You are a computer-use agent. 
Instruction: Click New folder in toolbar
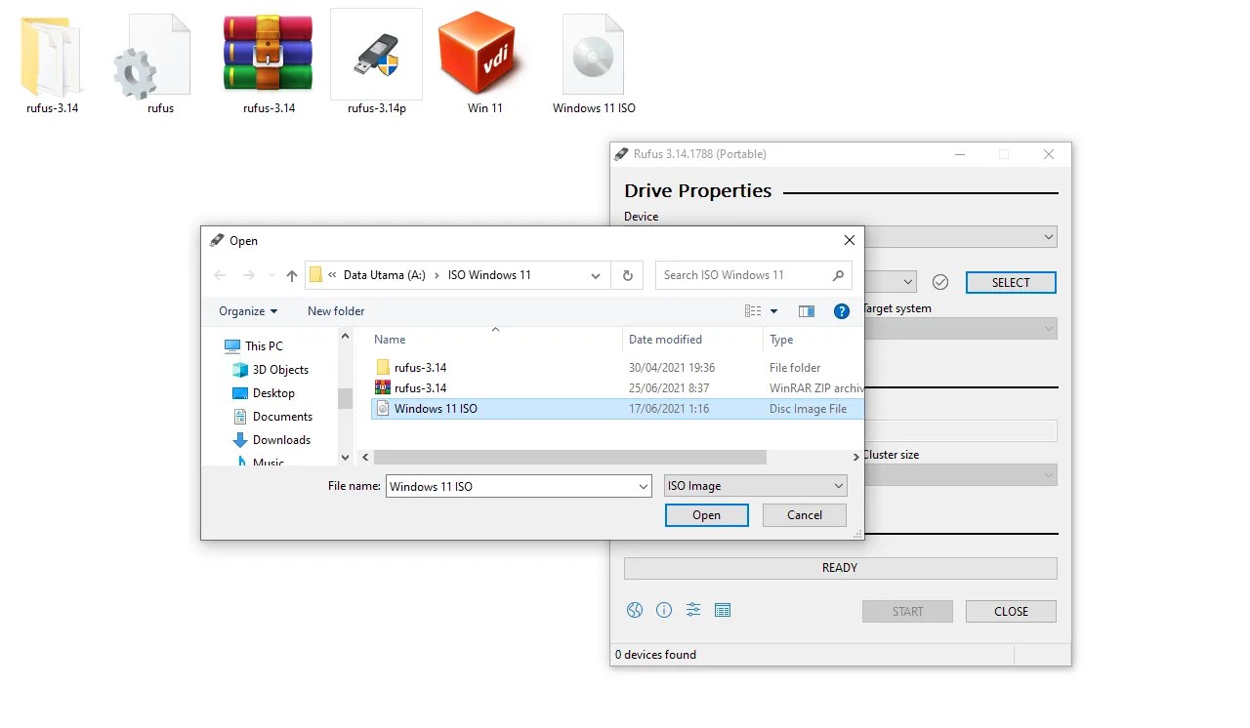click(x=336, y=311)
